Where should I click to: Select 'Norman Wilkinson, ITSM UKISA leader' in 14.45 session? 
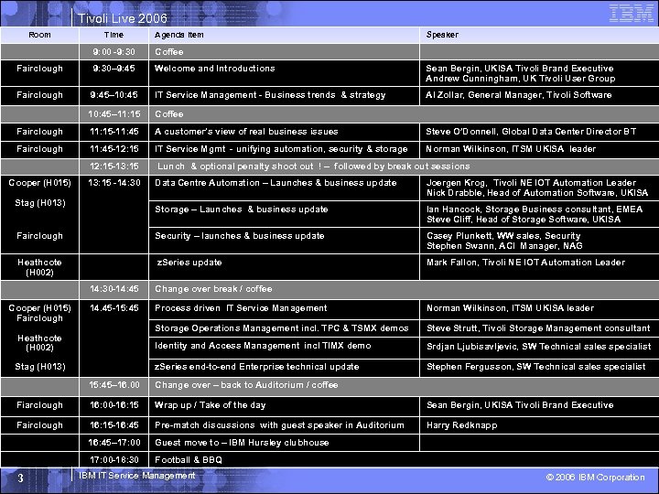[x=510, y=308]
